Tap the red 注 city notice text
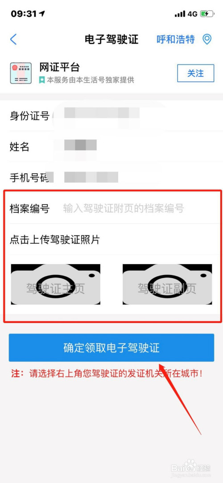 click(107, 374)
